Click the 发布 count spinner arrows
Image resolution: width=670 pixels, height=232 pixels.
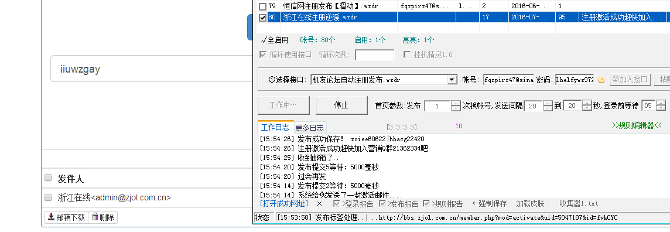coord(456,105)
